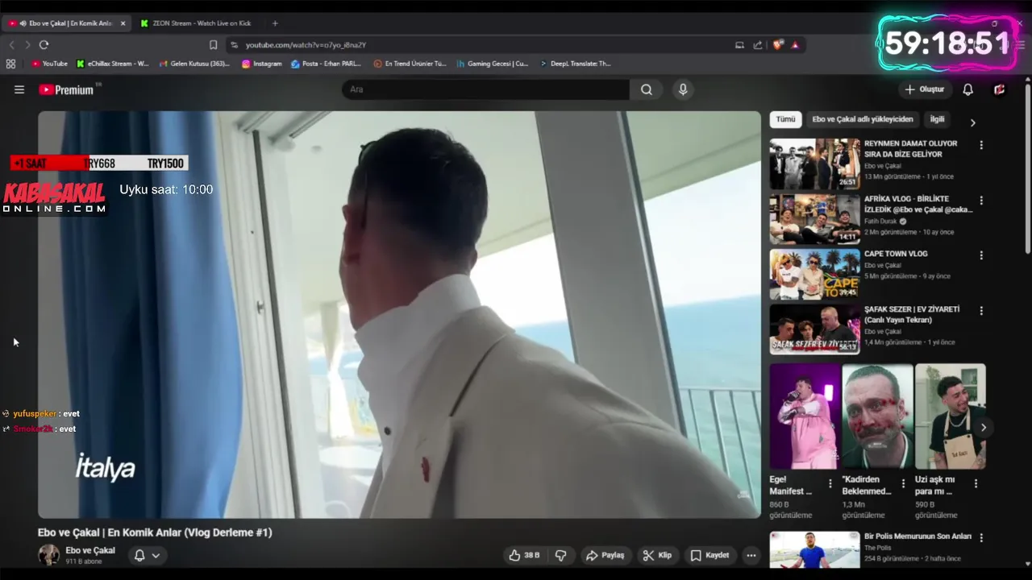The height and width of the screenshot is (580, 1032).
Task: Open the AFRİKA VLOG thumbnail
Action: (x=814, y=219)
